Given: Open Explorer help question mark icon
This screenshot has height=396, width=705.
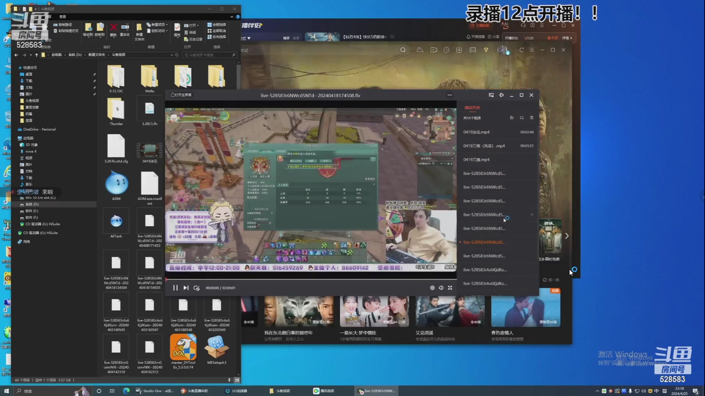Looking at the screenshot, I should pos(238,17).
